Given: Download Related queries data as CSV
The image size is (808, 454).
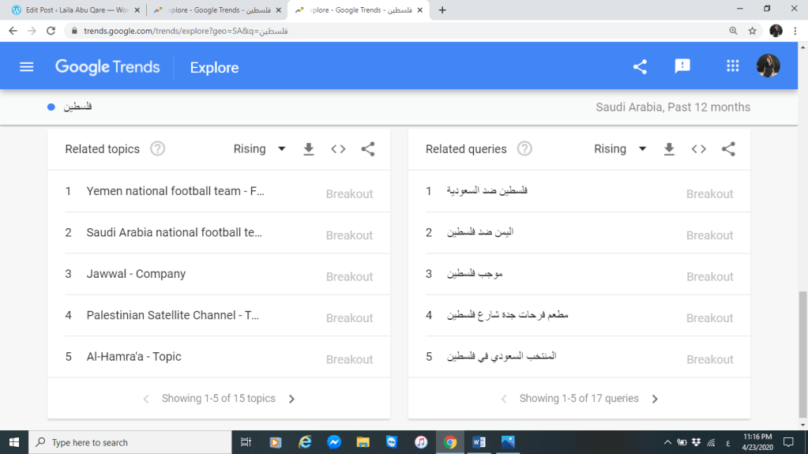Looking at the screenshot, I should click(669, 149).
